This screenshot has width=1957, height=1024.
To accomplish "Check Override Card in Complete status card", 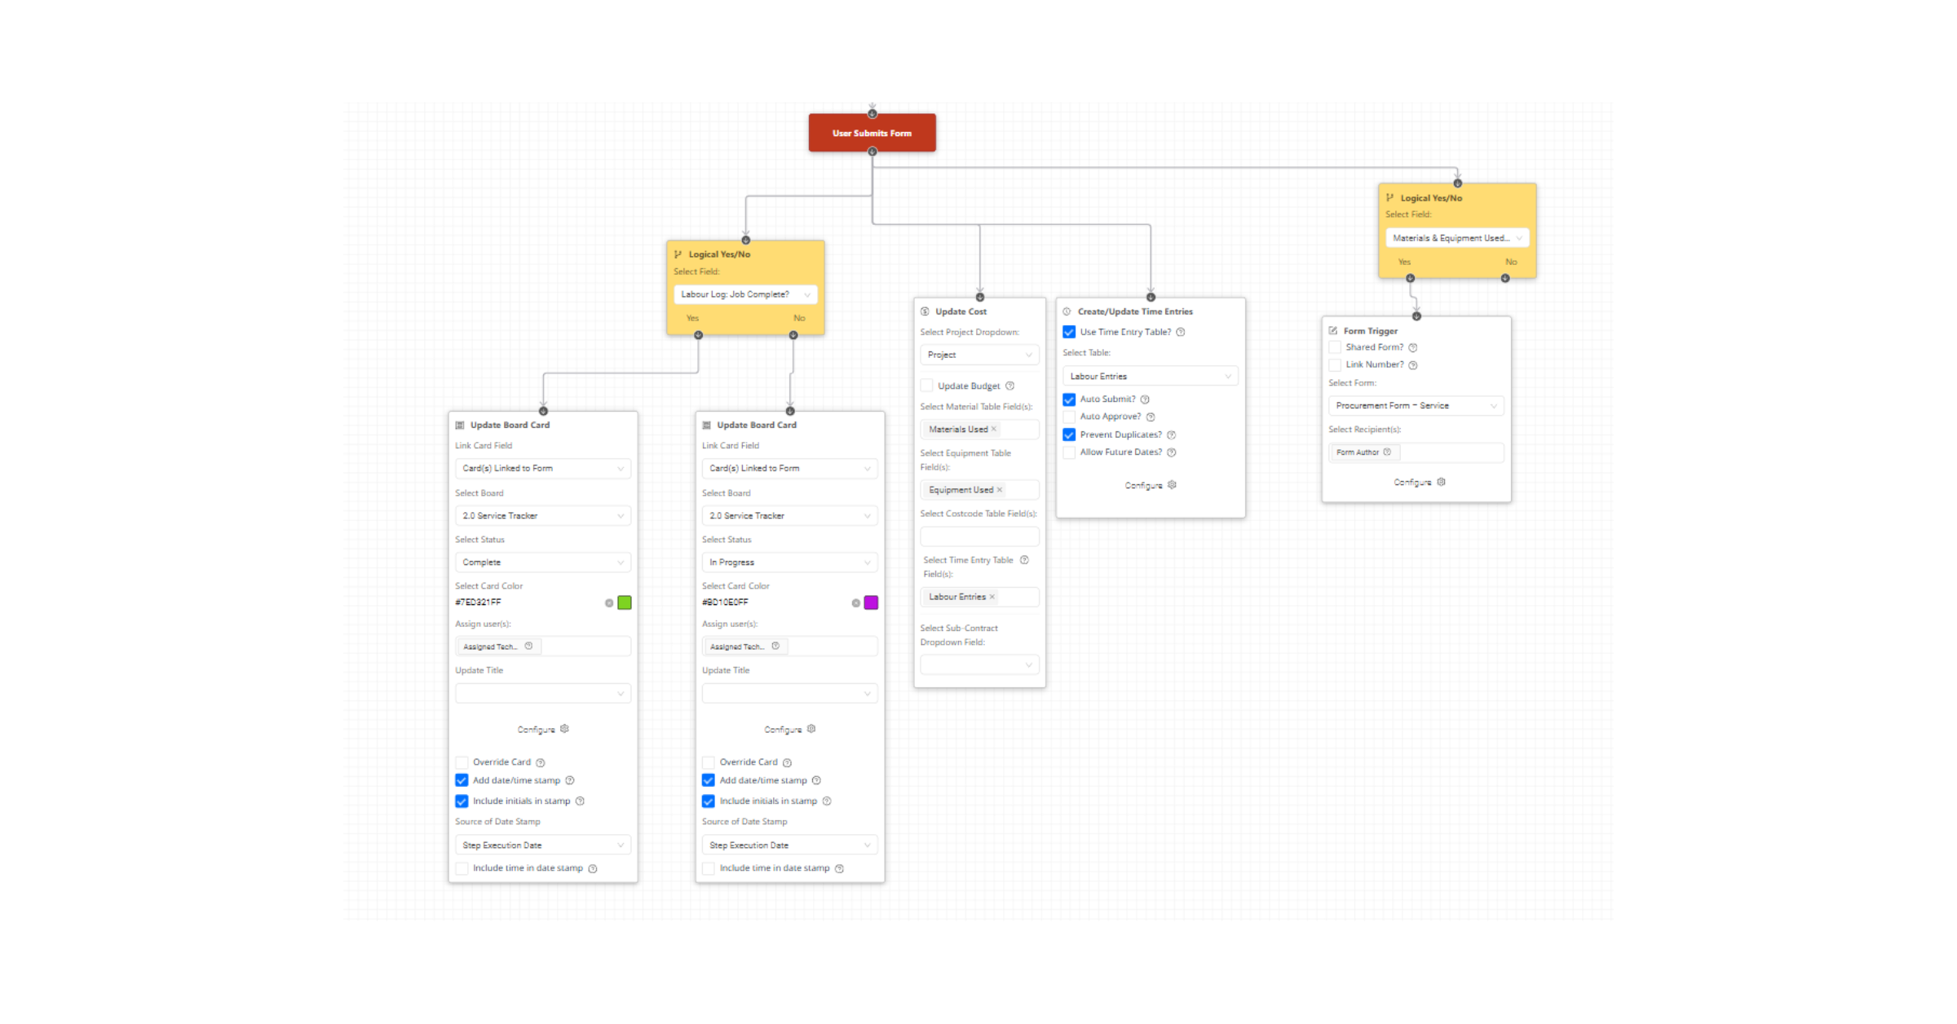I will coord(462,762).
